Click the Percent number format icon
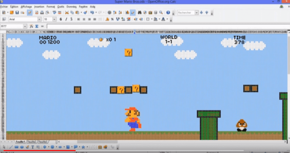The image size is (290, 153). click(112, 19)
